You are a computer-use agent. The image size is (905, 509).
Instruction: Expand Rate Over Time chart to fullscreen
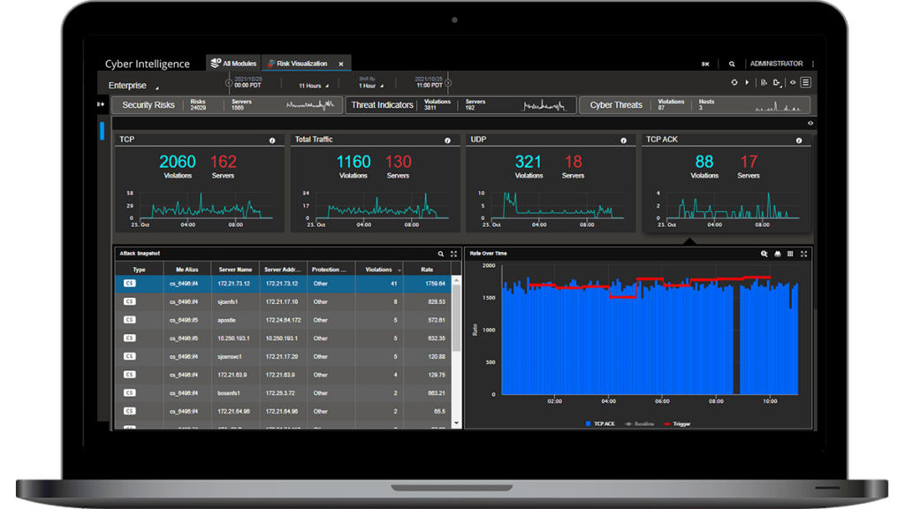pos(803,254)
